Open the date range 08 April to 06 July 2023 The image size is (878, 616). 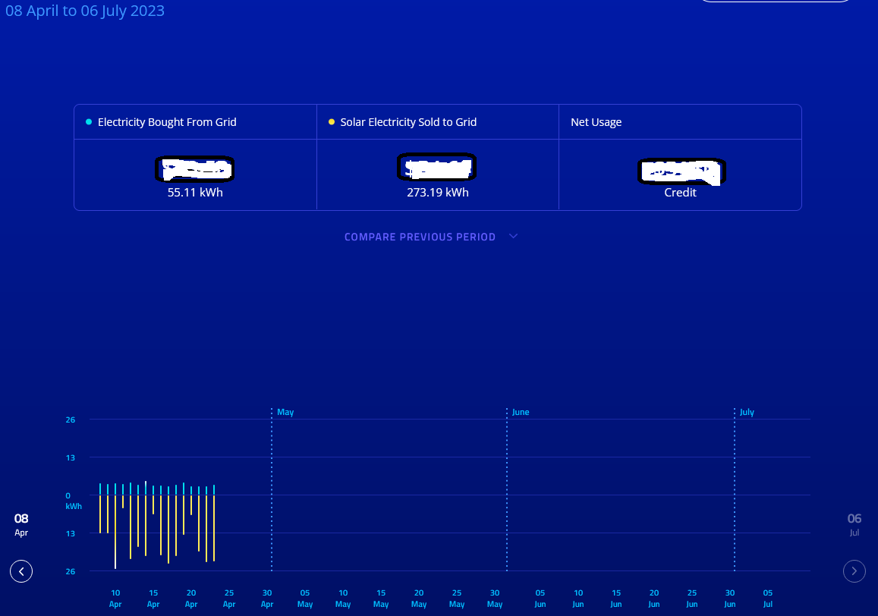click(x=85, y=11)
